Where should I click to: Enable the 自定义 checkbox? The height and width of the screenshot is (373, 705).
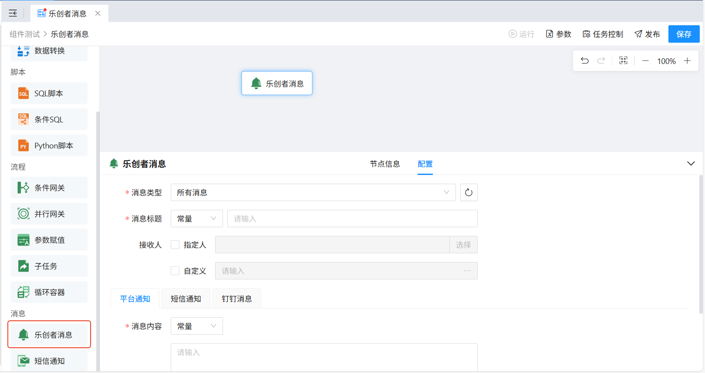tap(175, 271)
